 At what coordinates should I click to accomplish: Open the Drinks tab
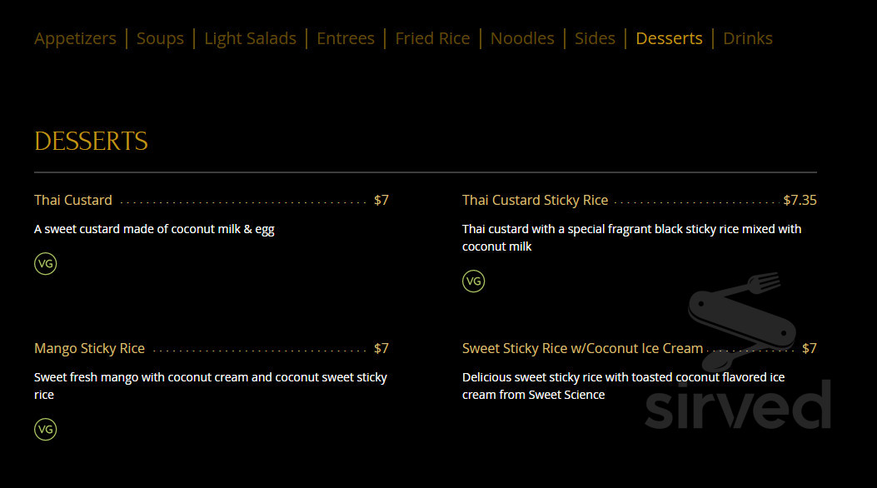(748, 38)
